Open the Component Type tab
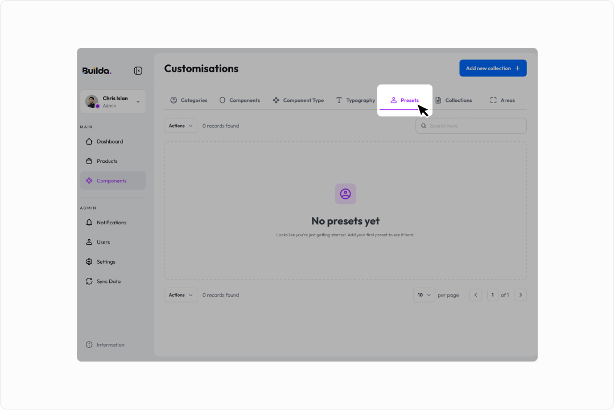Screen dimensions: 614x410 coord(298,100)
